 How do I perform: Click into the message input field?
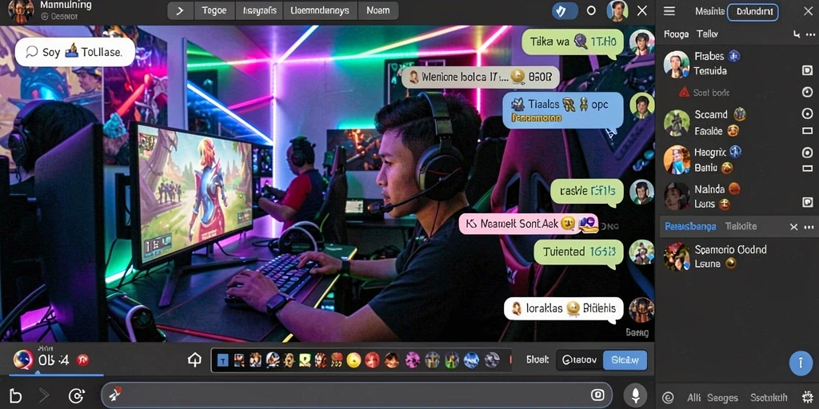pos(356,395)
